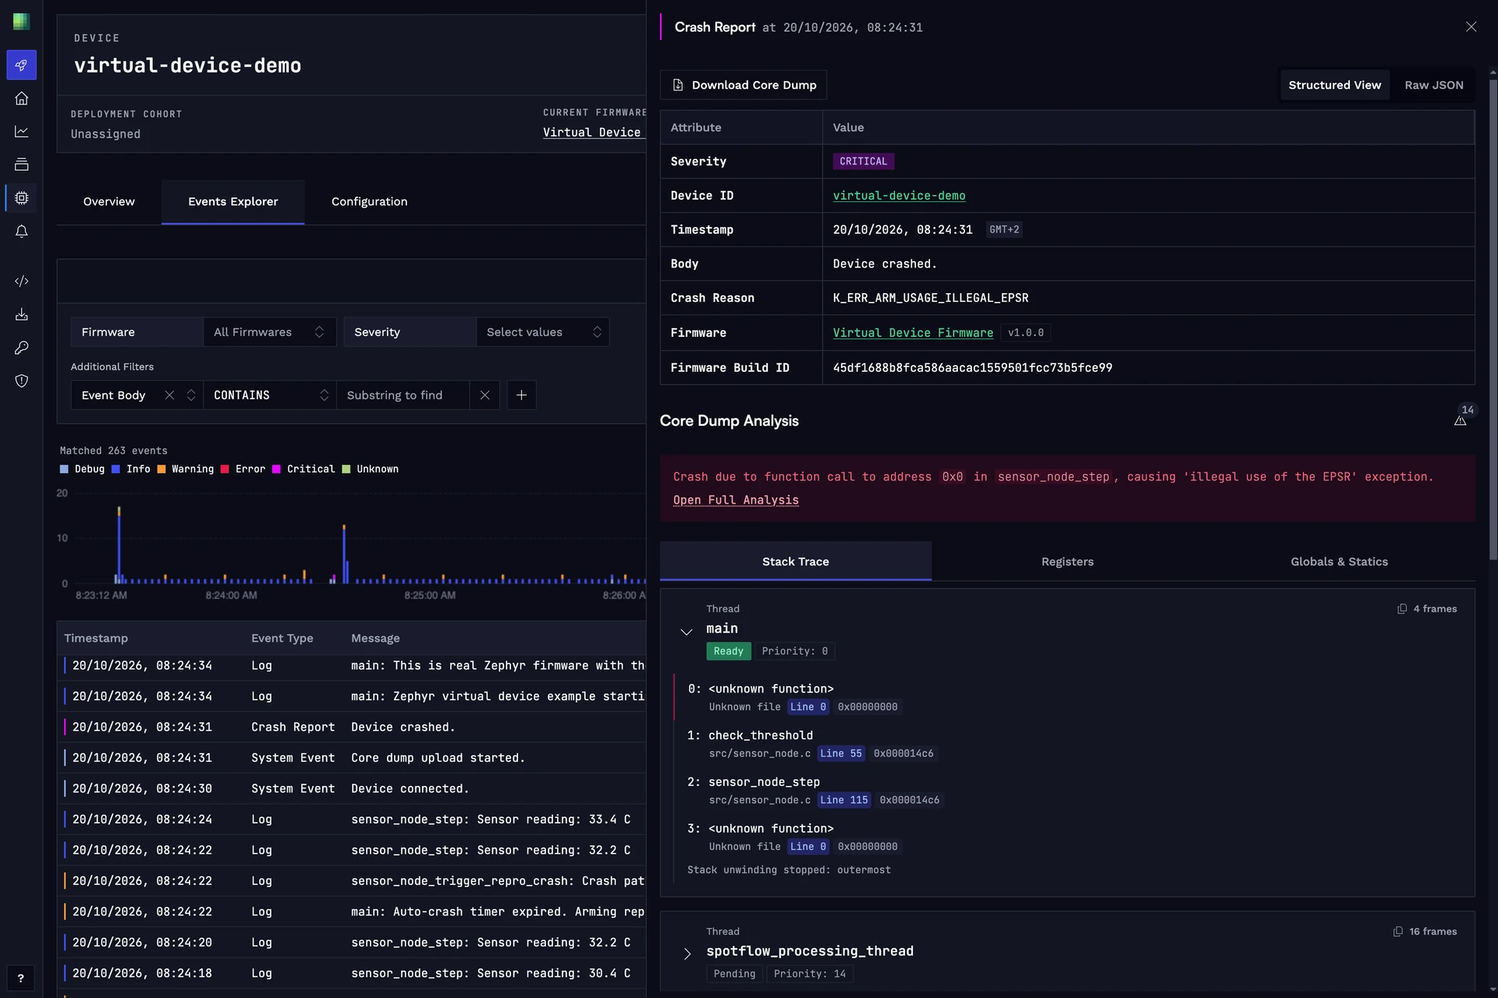1498x998 pixels.
Task: Toggle Unknown color swatch in legend
Action: pyautogui.click(x=346, y=469)
